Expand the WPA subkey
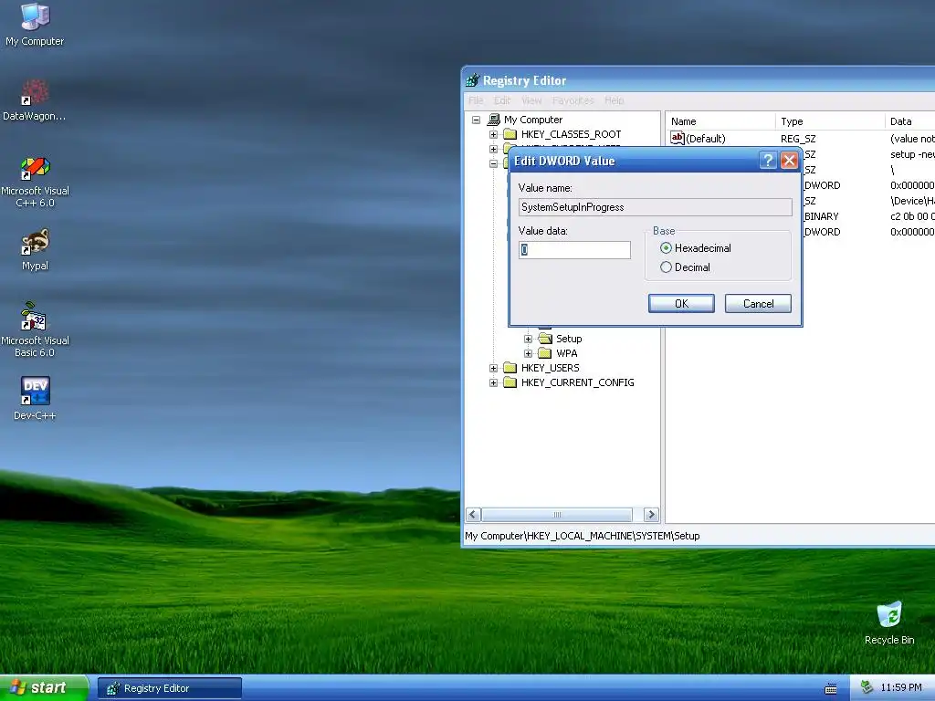The image size is (935, 701). pos(529,353)
